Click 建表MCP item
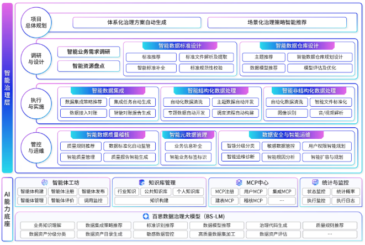This screenshot has width=365, height=245. pos(225,201)
